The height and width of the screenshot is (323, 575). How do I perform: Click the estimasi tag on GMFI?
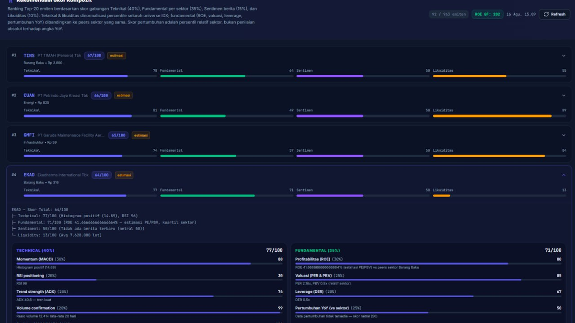(141, 135)
